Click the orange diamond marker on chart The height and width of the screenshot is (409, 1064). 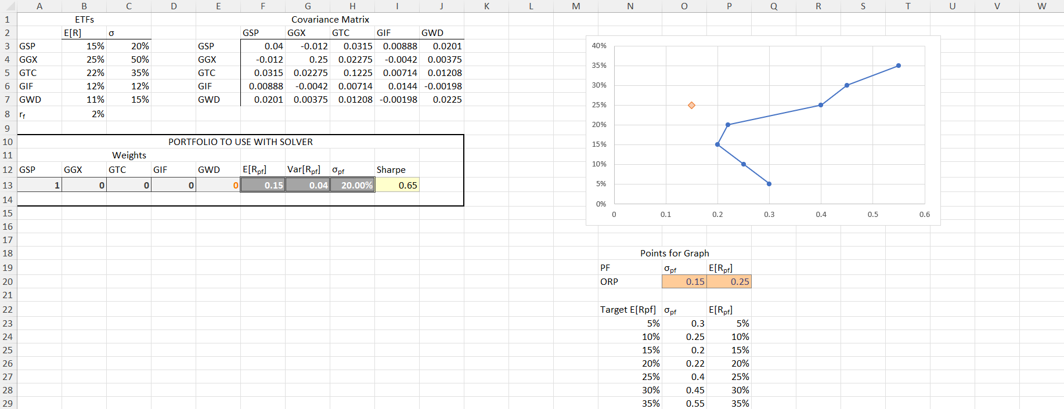coord(691,105)
